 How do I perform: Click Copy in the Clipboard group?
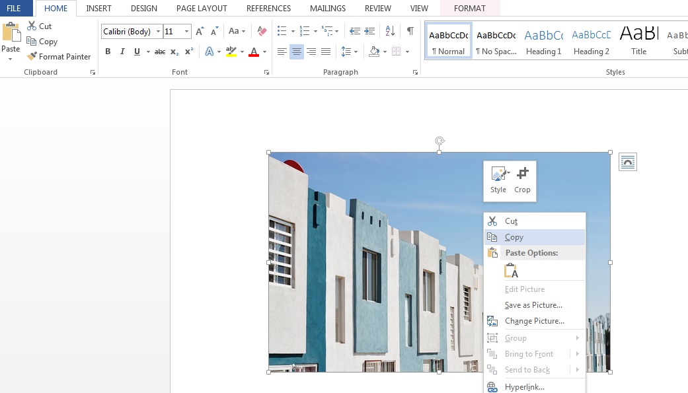tap(42, 41)
